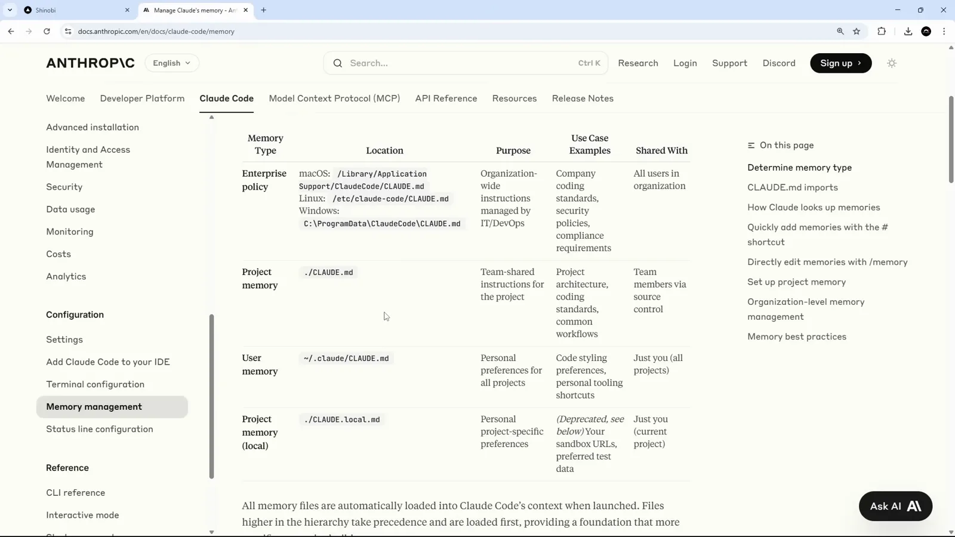
Task: Select the Claude Code tab
Action: point(226,98)
